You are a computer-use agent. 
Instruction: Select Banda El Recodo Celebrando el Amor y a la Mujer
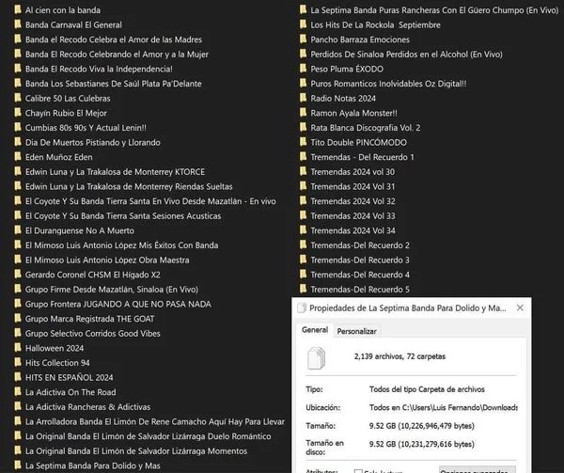pos(117,55)
